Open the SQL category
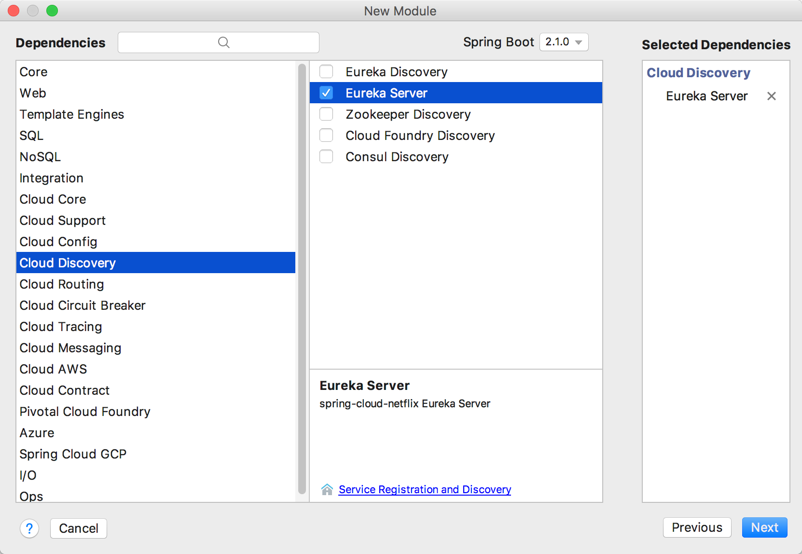Image resolution: width=802 pixels, height=554 pixels. [x=156, y=136]
